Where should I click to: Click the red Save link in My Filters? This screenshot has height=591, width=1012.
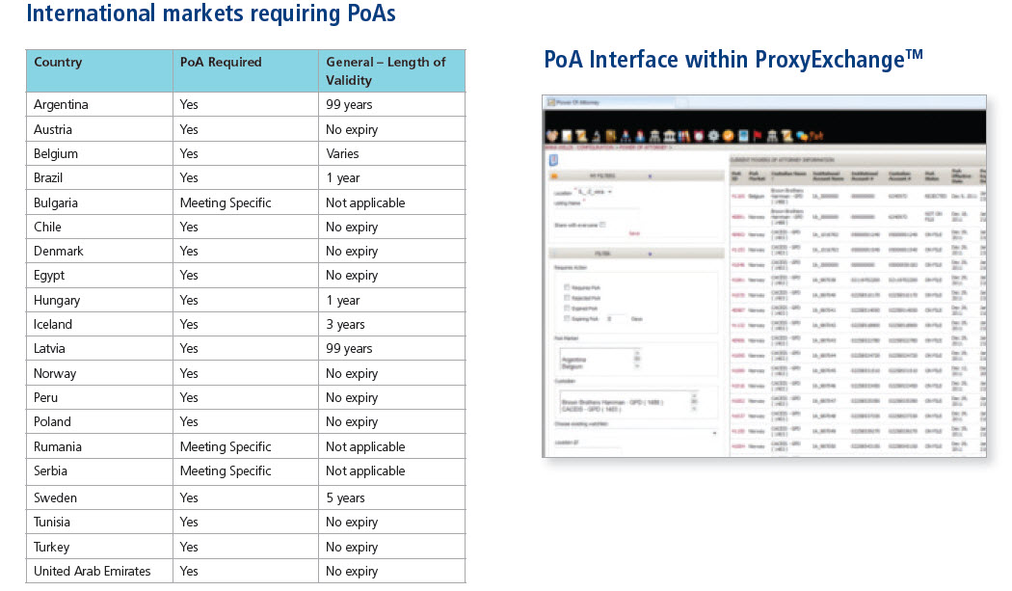(633, 233)
